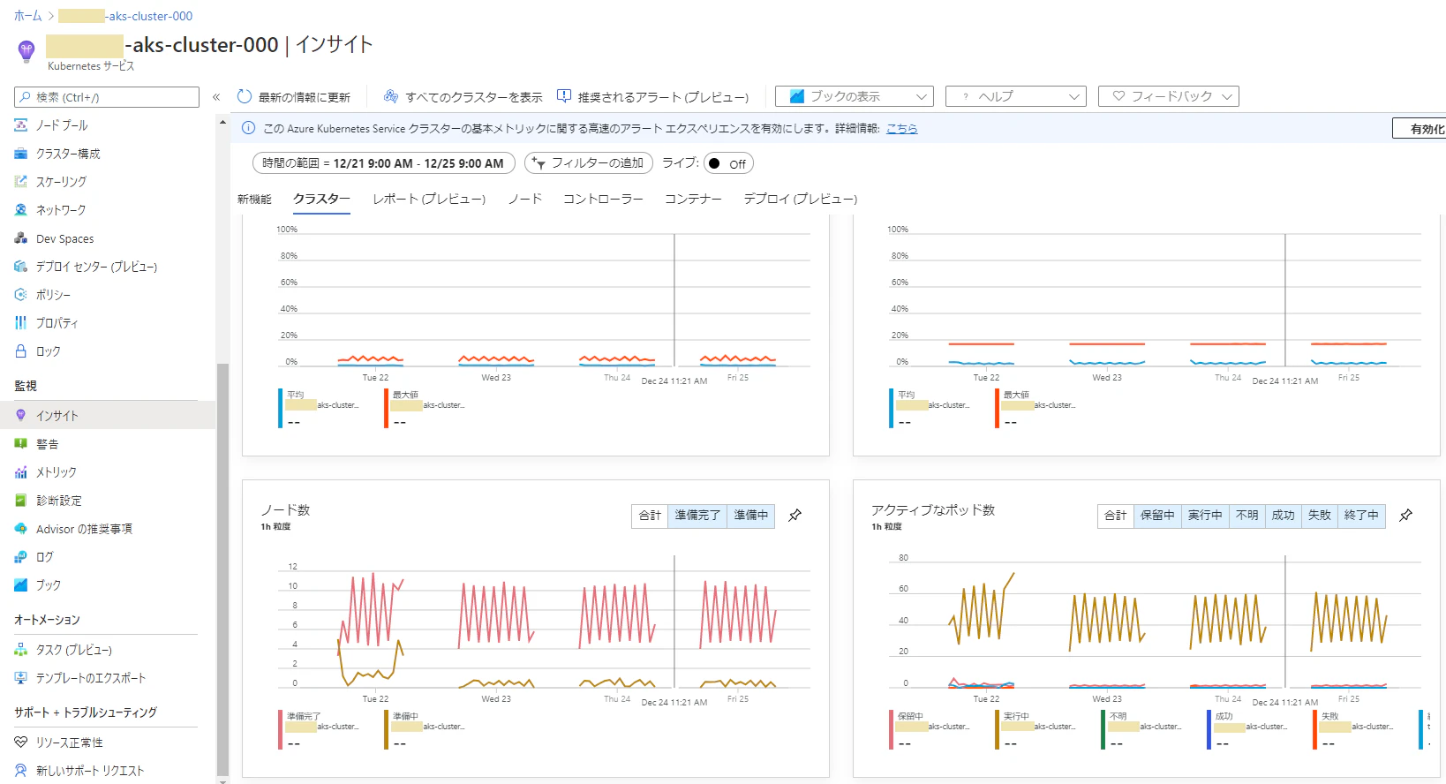Viewport: 1446px width, 784px height.
Task: Click the pink 準備完了 legend swatch
Action: coord(281,729)
